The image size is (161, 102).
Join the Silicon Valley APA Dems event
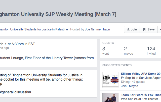tap(124, 86)
